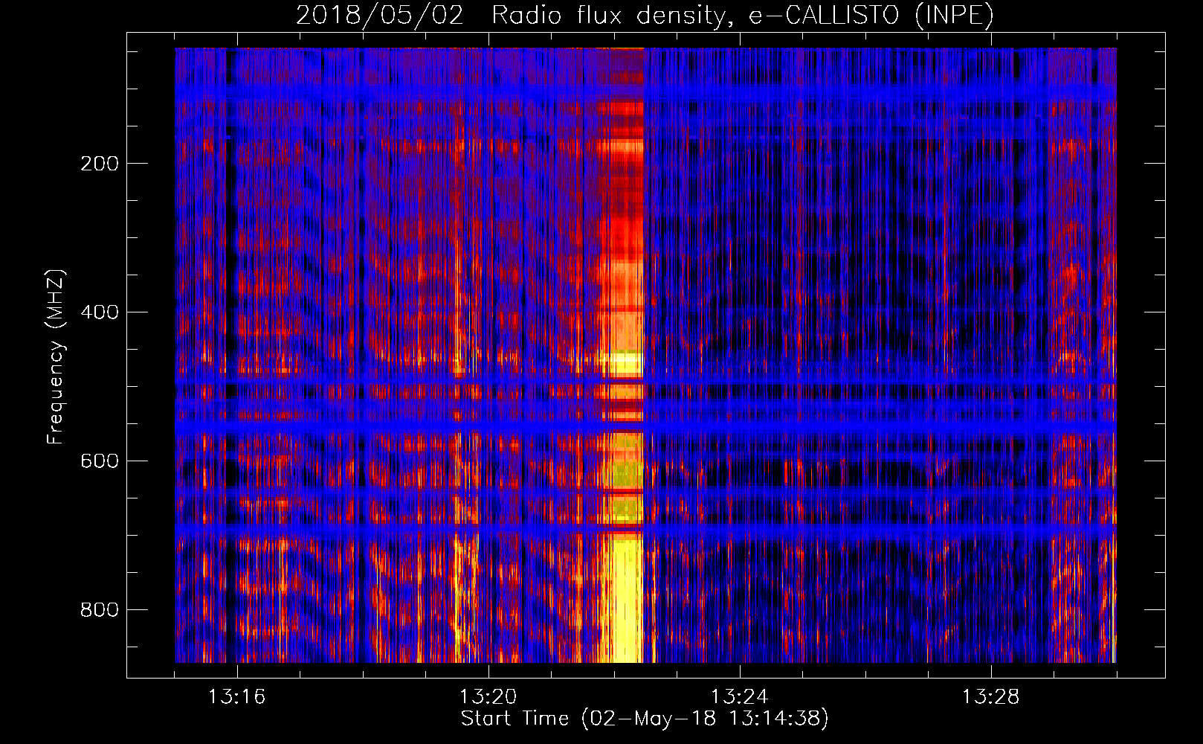The height and width of the screenshot is (744, 1203).
Task: Click the 13:24 time axis label
Action: [x=739, y=697]
